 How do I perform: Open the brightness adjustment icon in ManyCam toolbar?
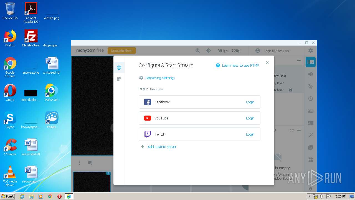(x=209, y=51)
